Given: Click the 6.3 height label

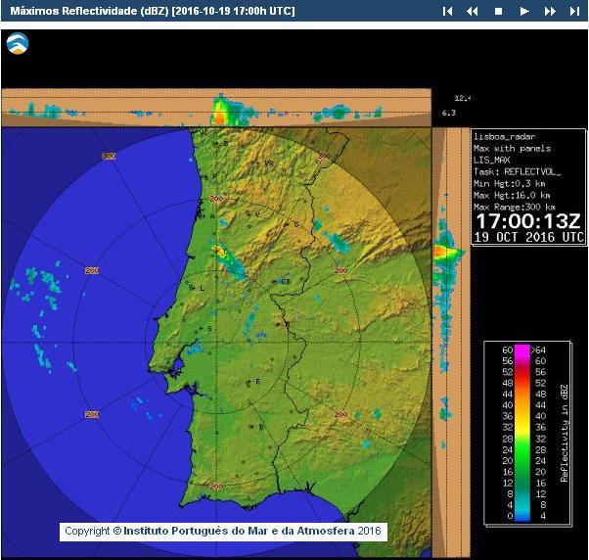Looking at the screenshot, I should coord(448,113).
